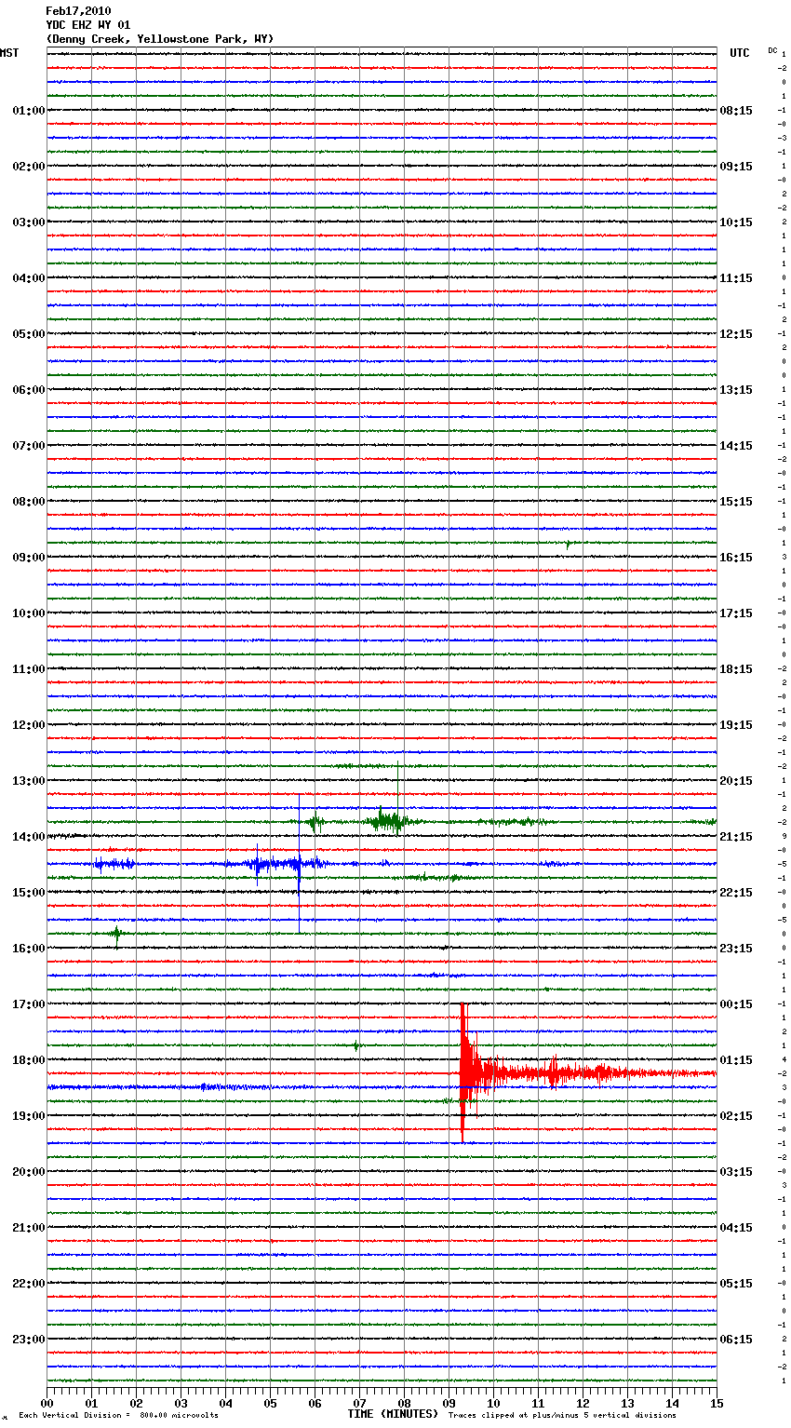Click the 12:15 UTC time label

pos(736,334)
